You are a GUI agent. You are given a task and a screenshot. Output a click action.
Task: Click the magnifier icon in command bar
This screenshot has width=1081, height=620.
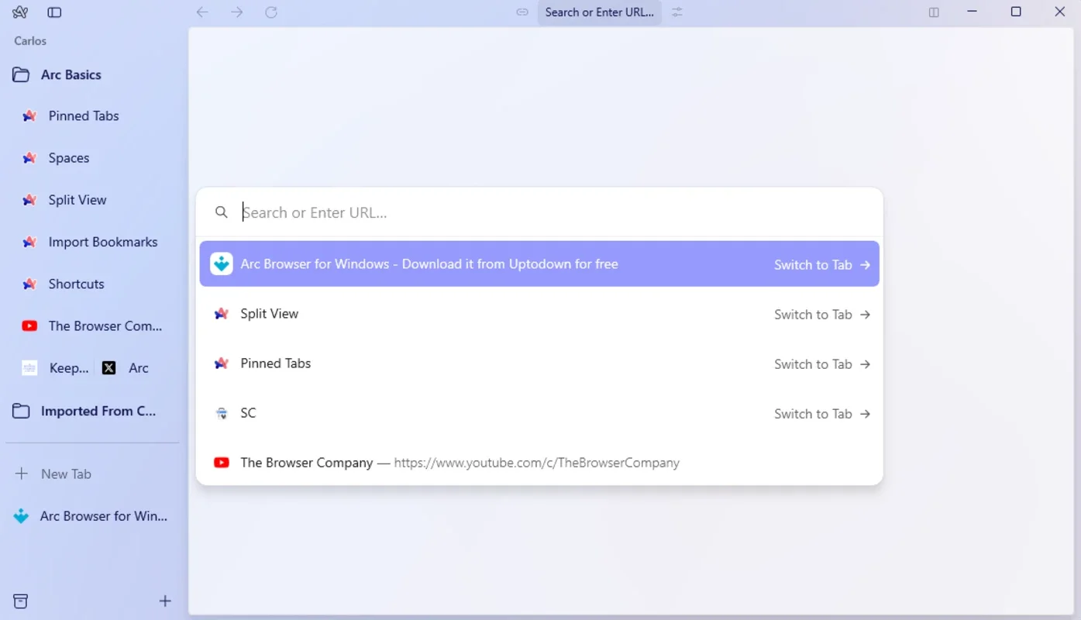click(222, 212)
